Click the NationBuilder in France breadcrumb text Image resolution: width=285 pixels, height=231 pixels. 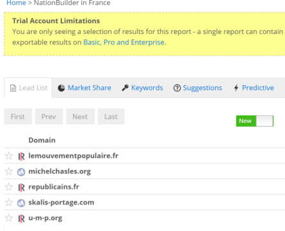pyautogui.click(x=72, y=3)
